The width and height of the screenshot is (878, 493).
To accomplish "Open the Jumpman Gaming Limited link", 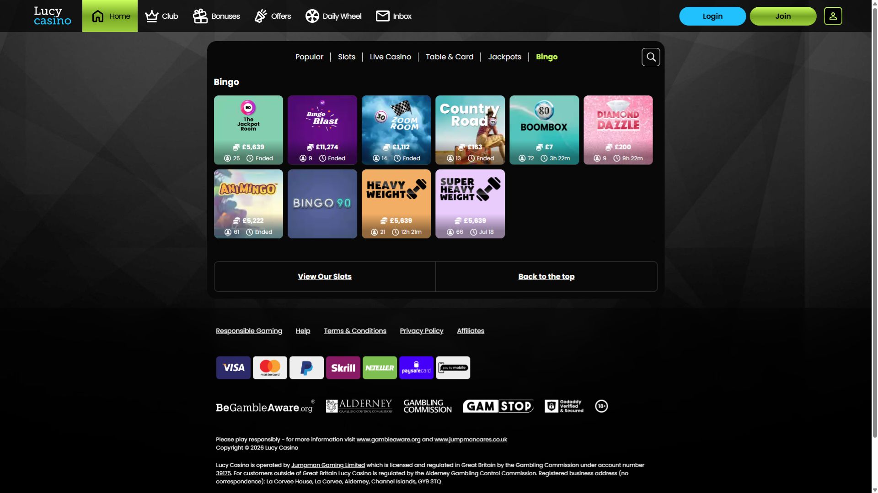I will click(328, 465).
